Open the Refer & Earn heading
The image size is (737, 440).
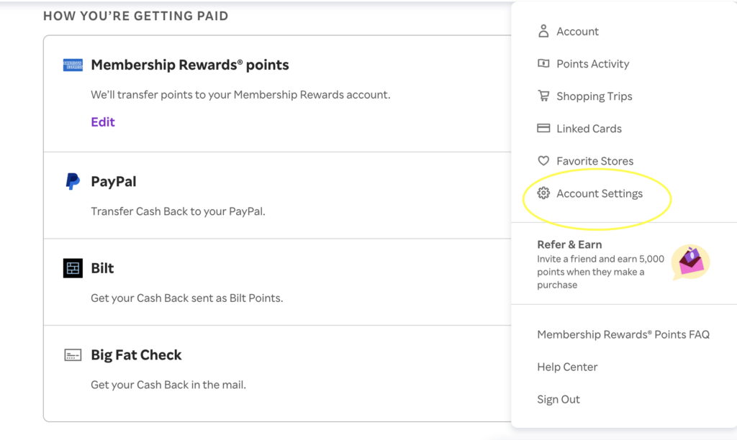[x=569, y=244]
